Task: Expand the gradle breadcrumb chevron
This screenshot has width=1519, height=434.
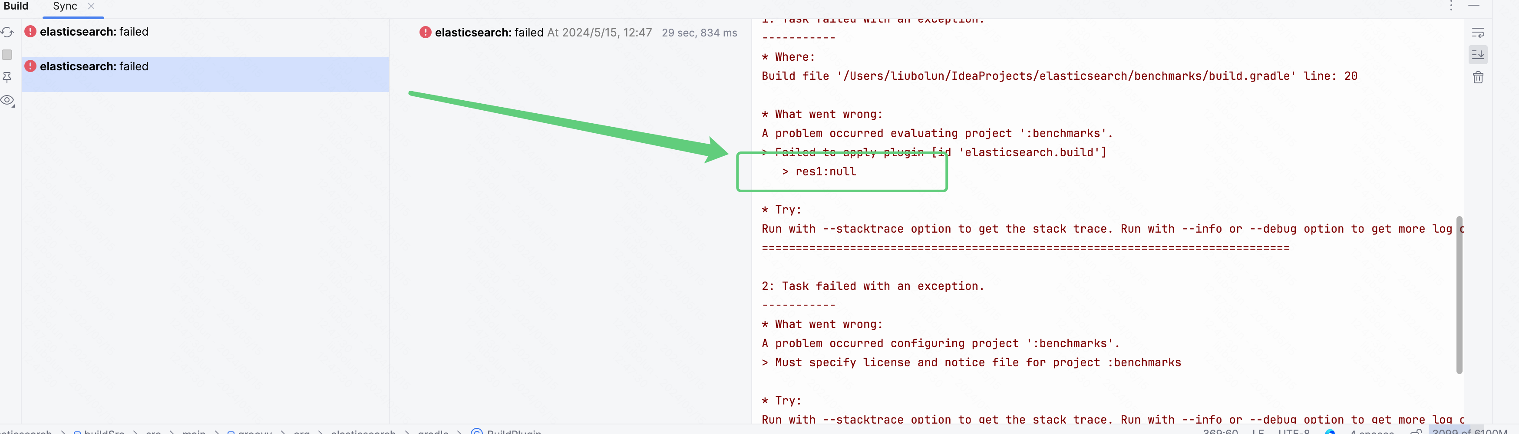Action: pos(459,432)
